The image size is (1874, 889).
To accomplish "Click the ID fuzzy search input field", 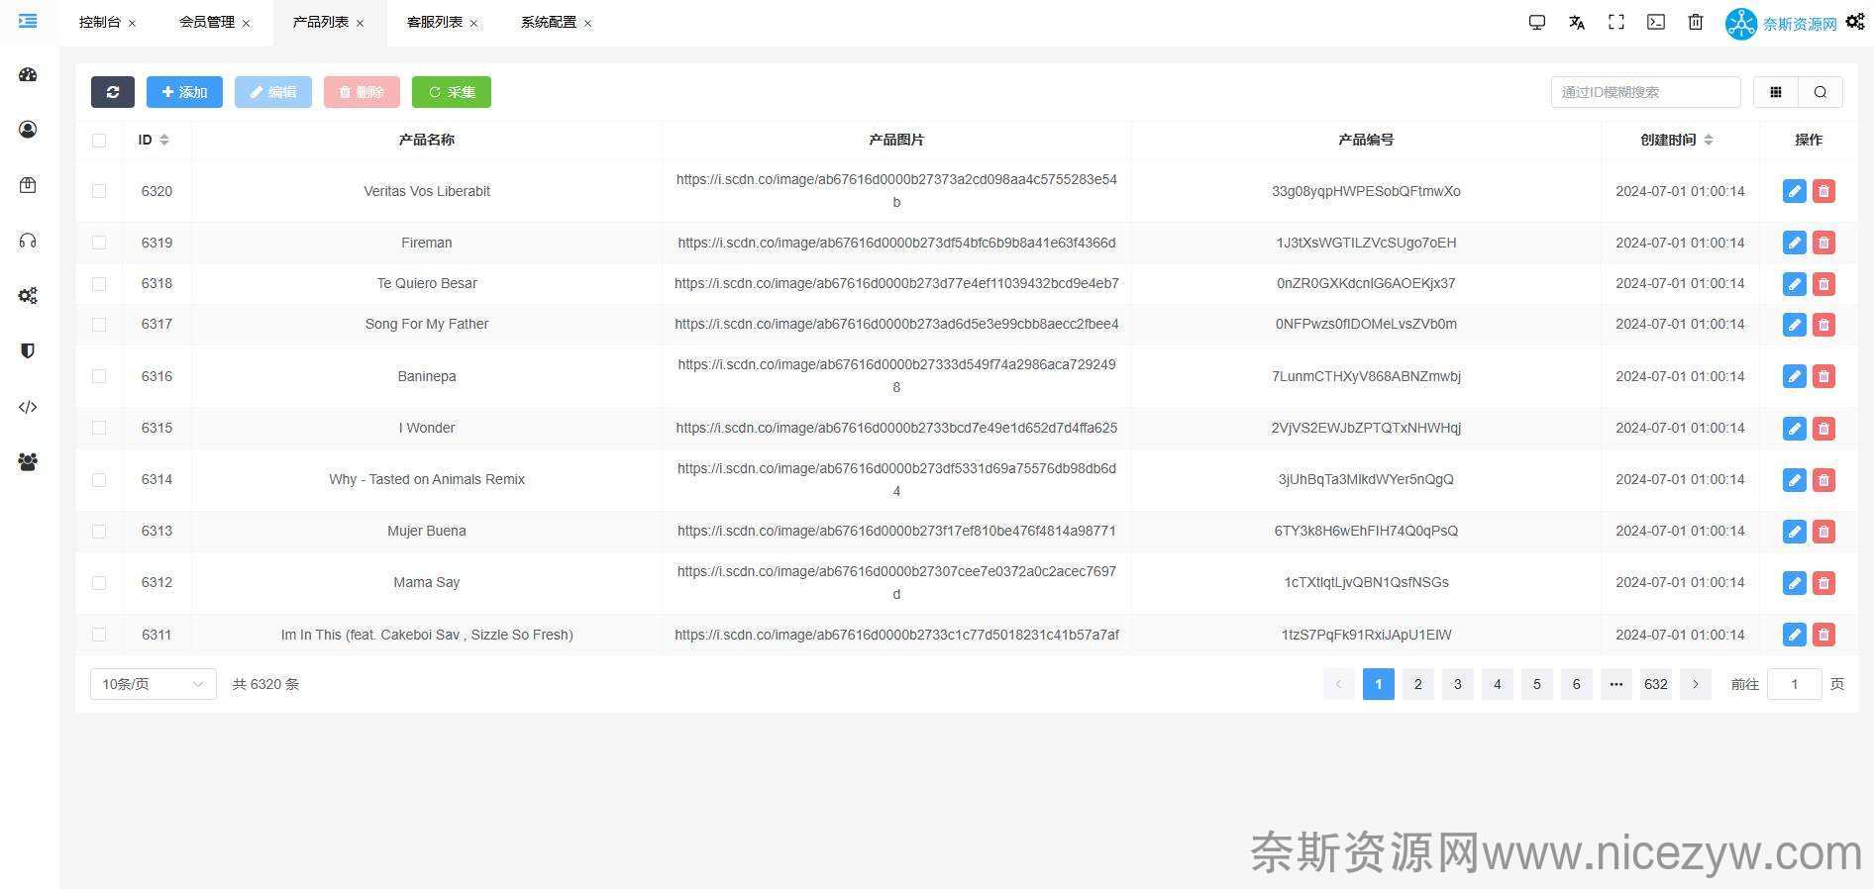I will point(1644,92).
